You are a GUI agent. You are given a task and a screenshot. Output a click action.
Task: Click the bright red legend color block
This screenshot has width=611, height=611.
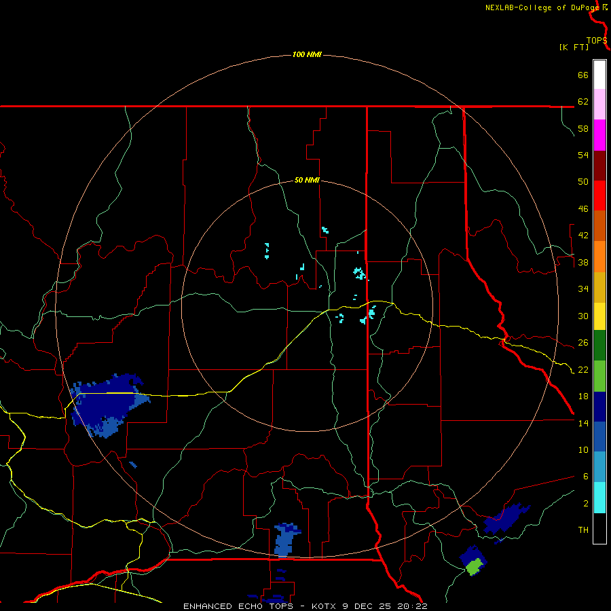coord(599,196)
